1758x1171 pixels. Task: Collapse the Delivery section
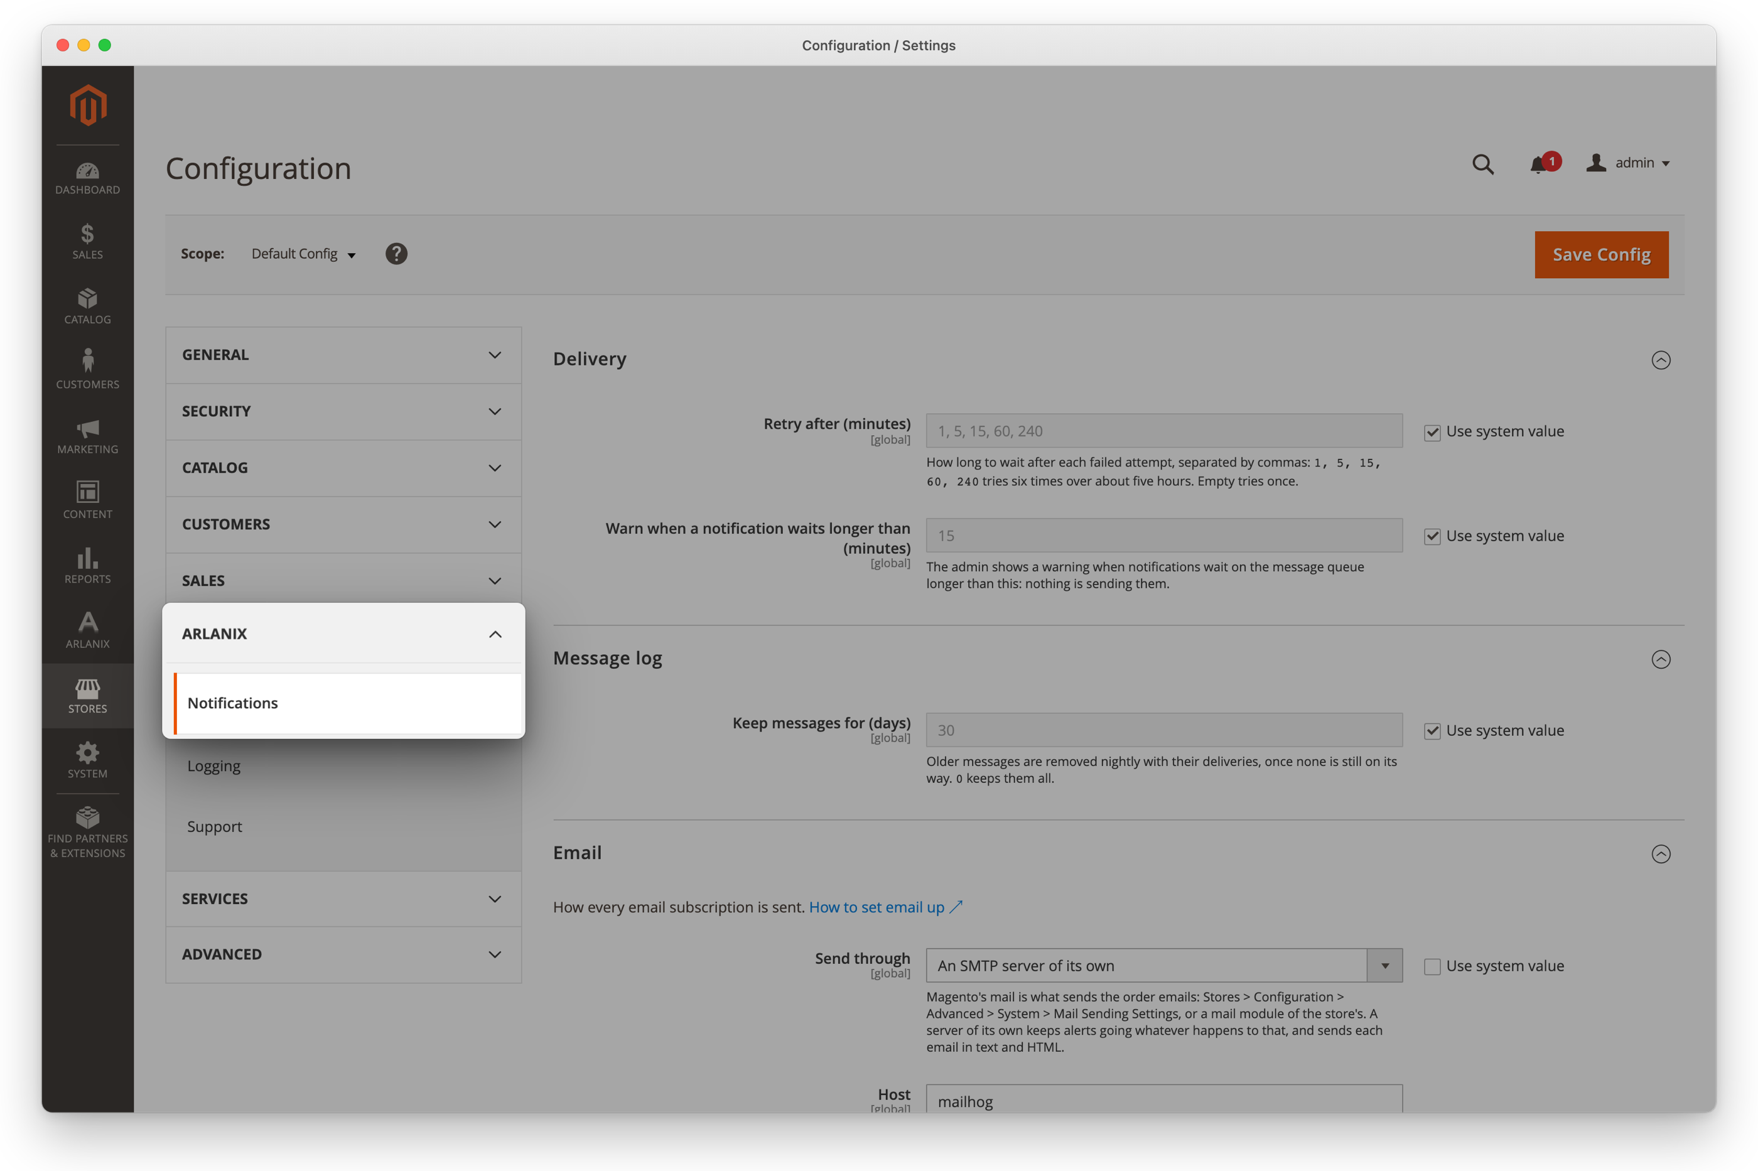pyautogui.click(x=1660, y=360)
